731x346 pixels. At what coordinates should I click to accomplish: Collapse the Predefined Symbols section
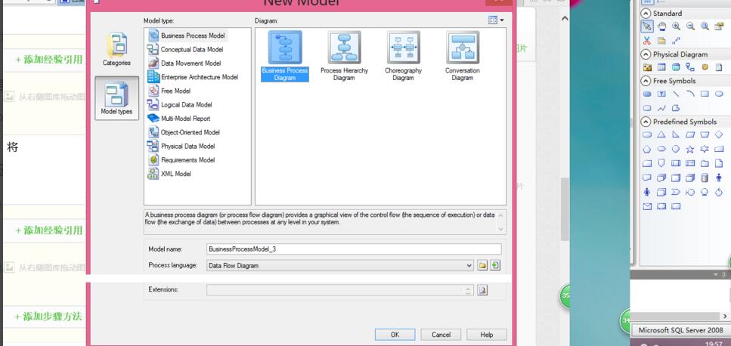[646, 122]
